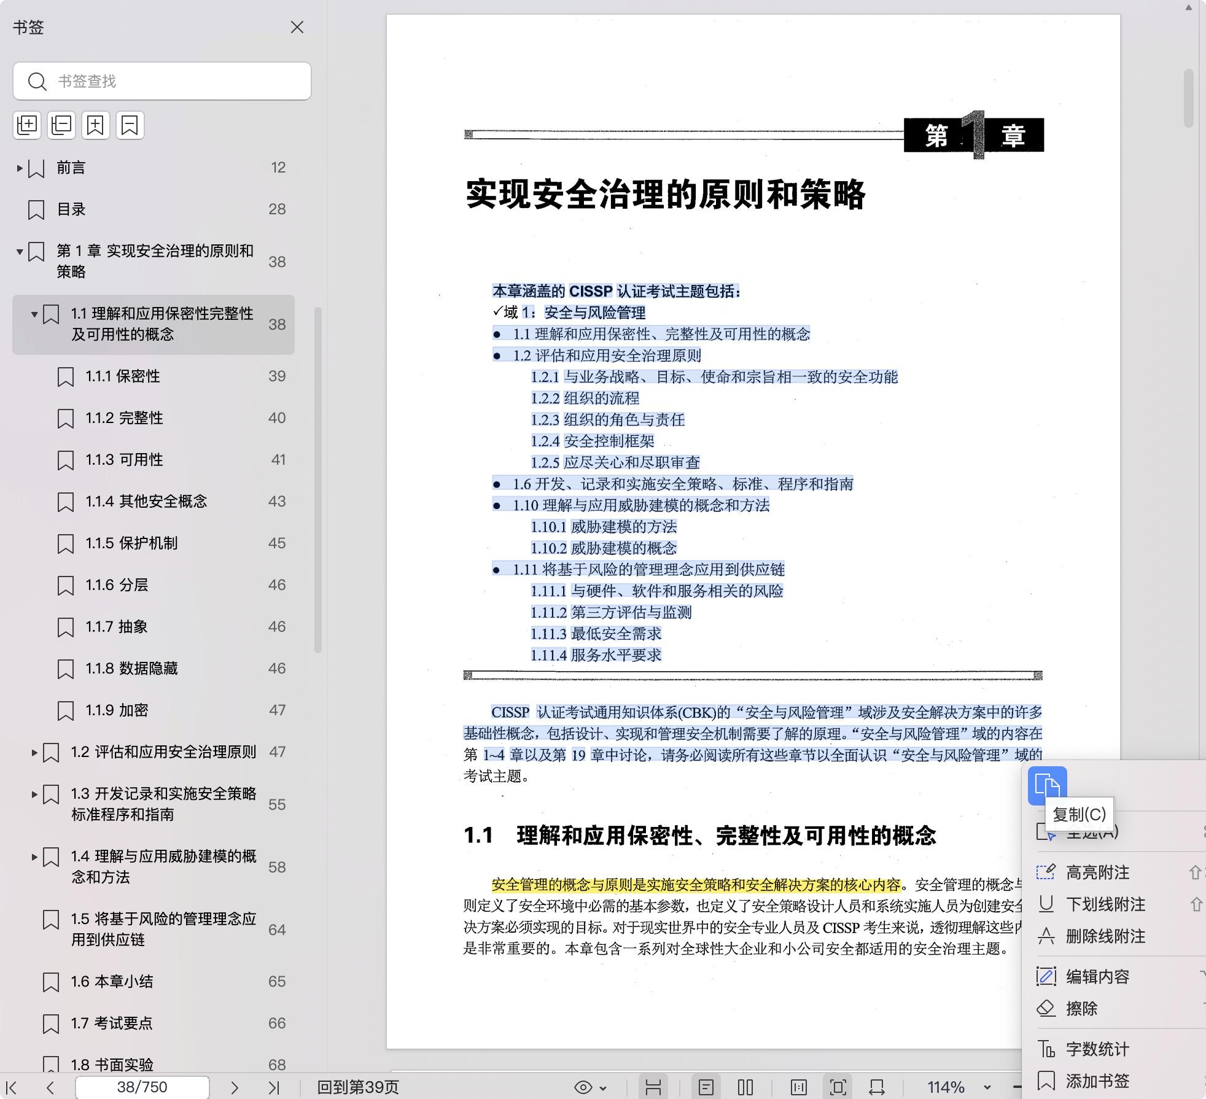Click the bookmark icon beside 1.6 本章小结

tap(51, 982)
